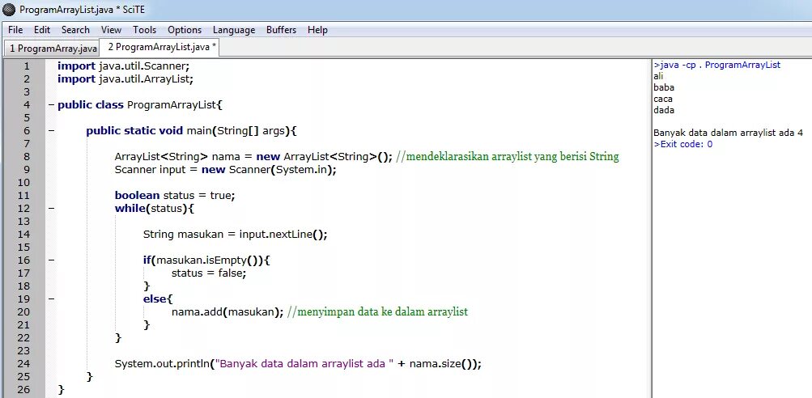Open the Edit menu
The image size is (812, 398).
(42, 30)
